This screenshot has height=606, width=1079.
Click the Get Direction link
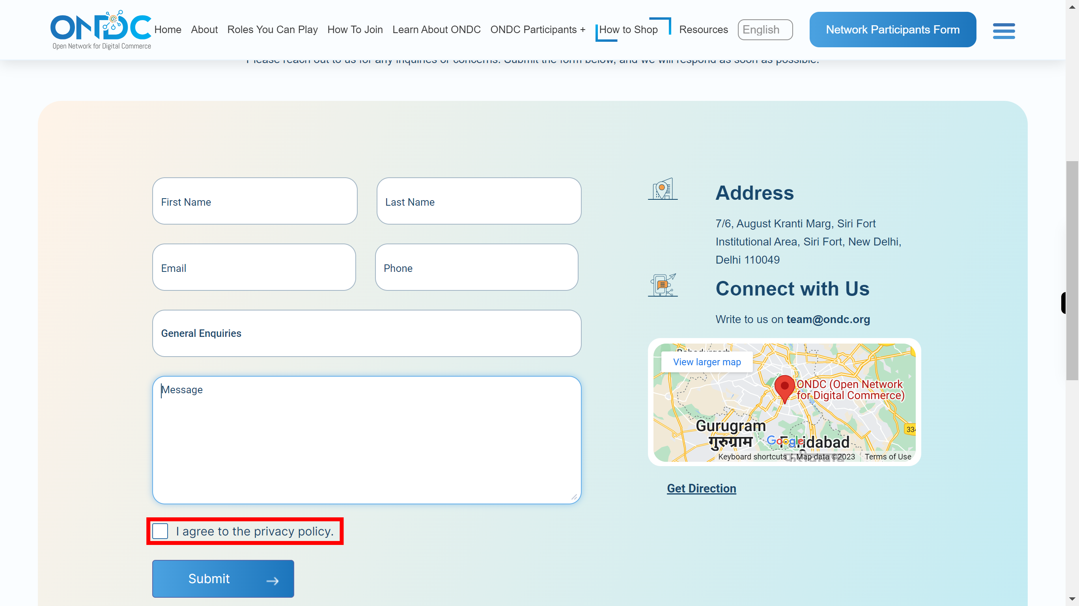(702, 488)
